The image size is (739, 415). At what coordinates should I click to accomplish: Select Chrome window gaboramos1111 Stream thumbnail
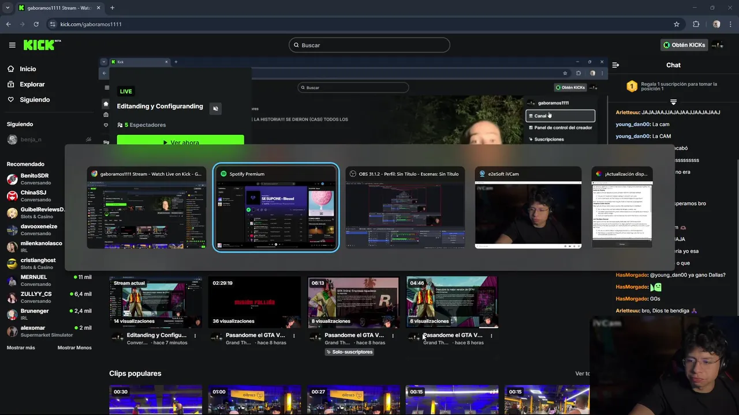click(147, 208)
